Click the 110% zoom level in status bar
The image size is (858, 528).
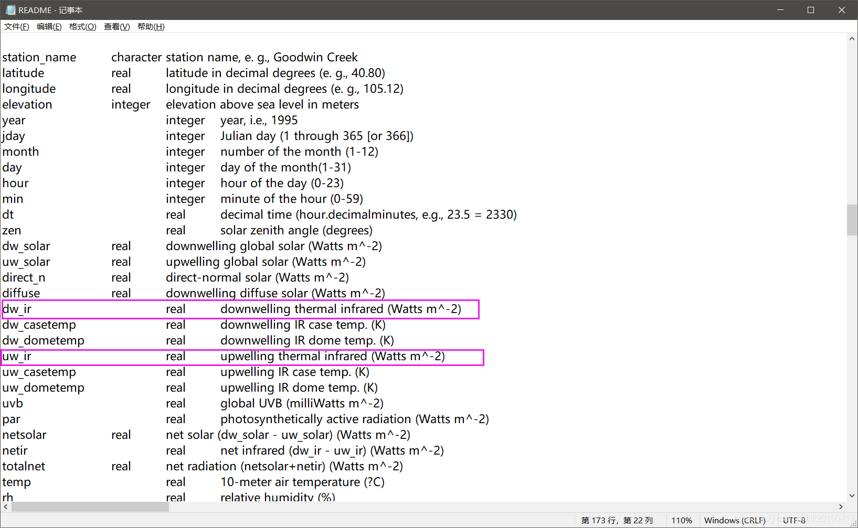[x=681, y=520]
